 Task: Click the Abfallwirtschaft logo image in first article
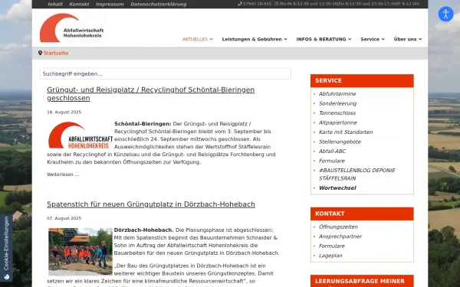coord(80,135)
